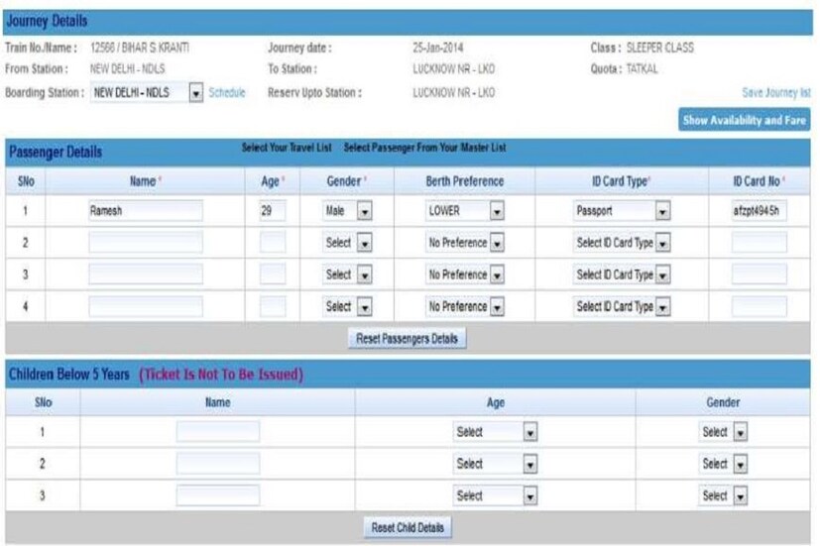820x546 pixels.
Task: Click Save Journey list link
Action: (x=775, y=92)
